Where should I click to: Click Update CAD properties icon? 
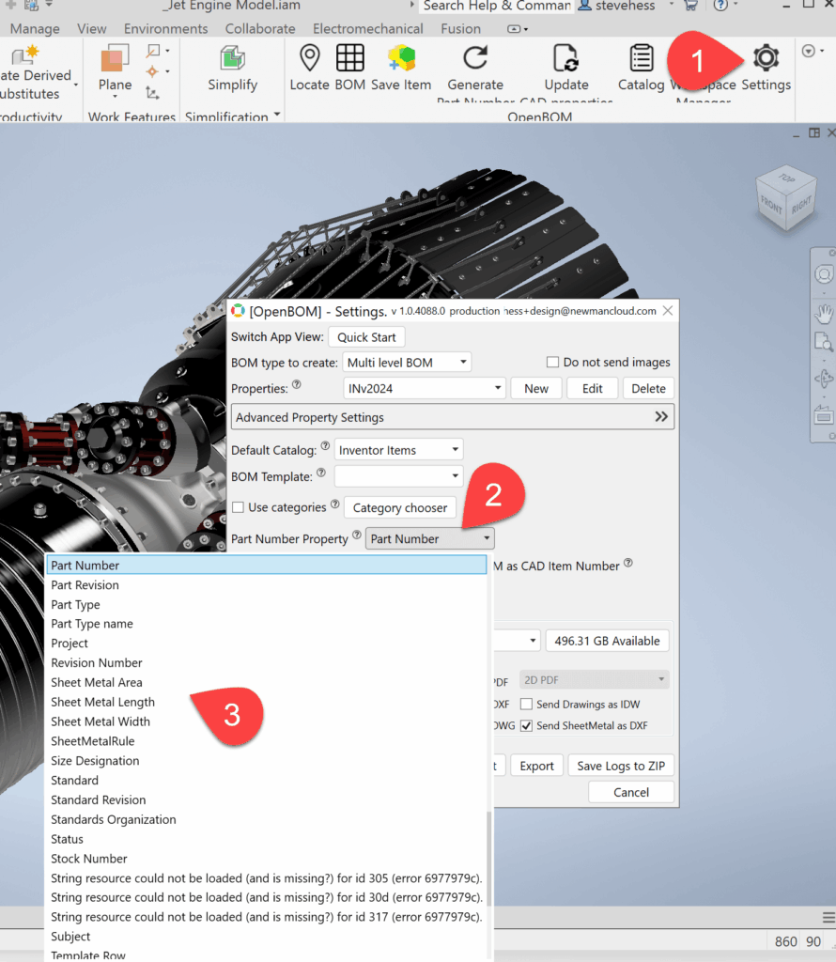565,58
